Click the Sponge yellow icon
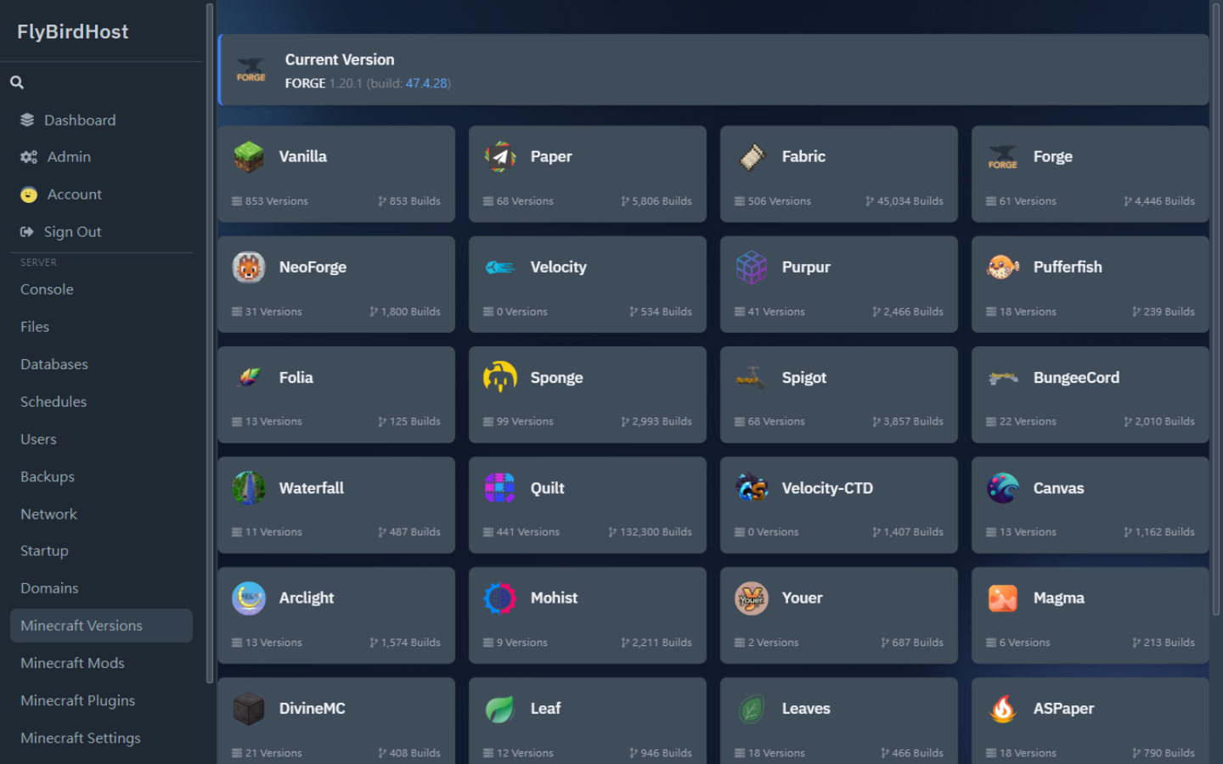 (500, 378)
